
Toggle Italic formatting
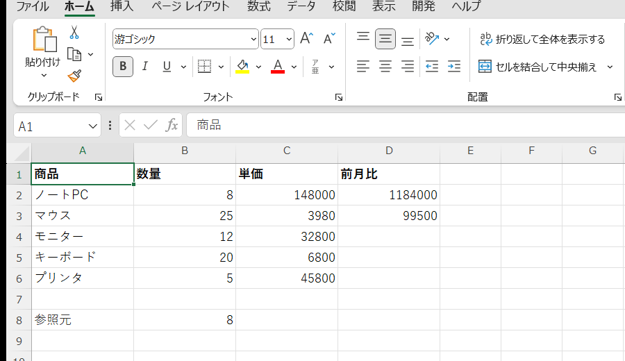[144, 66]
